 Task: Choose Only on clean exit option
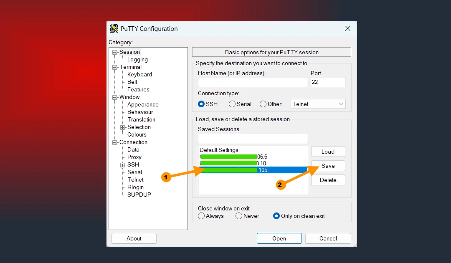pyautogui.click(x=276, y=216)
